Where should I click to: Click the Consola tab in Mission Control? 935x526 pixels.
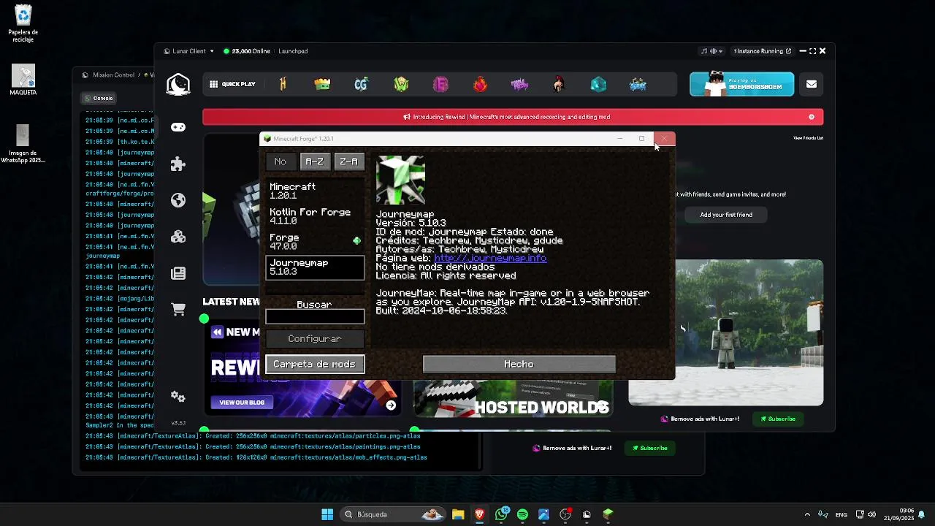[x=99, y=98]
